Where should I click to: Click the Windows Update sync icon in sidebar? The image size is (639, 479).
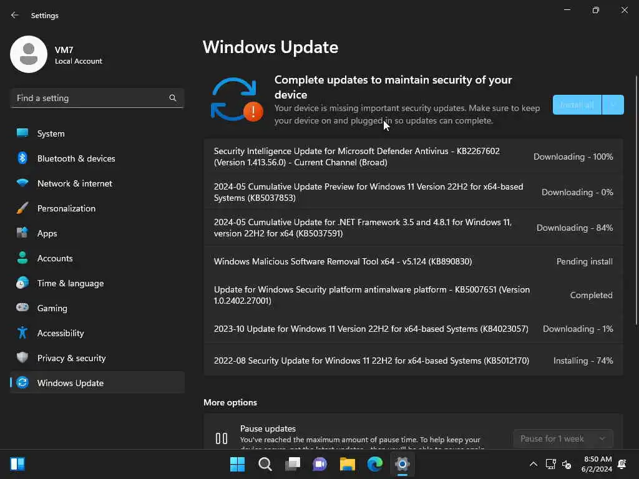tap(22, 382)
